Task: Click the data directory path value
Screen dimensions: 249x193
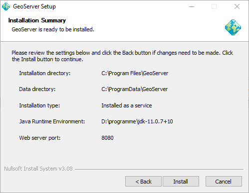Action: click(x=135, y=89)
